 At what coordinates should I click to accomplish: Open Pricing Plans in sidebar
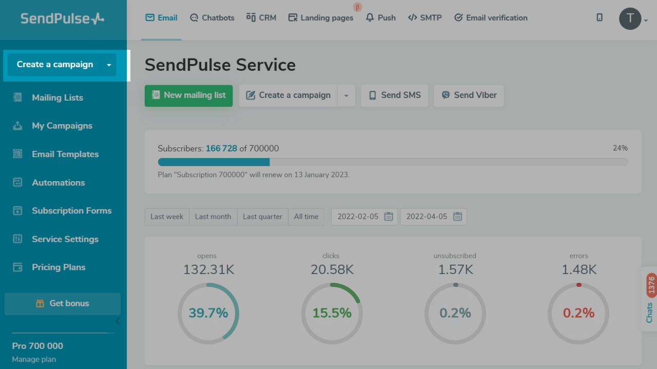pos(59,267)
